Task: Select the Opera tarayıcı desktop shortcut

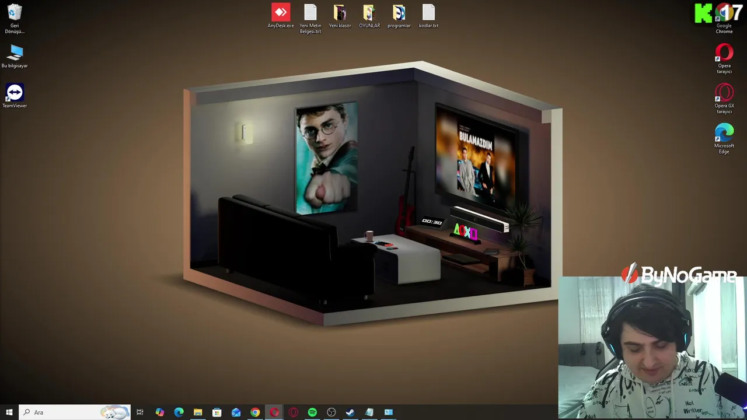Action: tap(724, 59)
